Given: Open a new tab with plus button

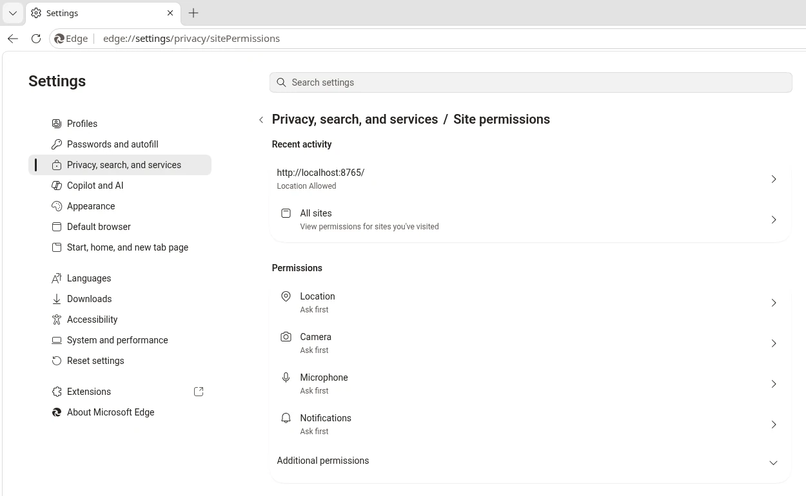Looking at the screenshot, I should (193, 13).
